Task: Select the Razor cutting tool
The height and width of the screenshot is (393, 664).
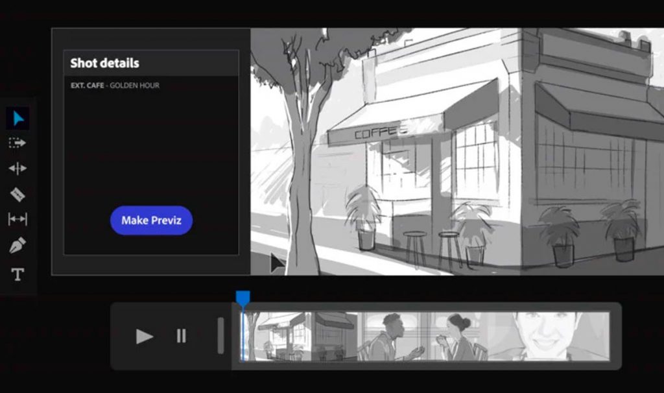Action: [x=18, y=194]
